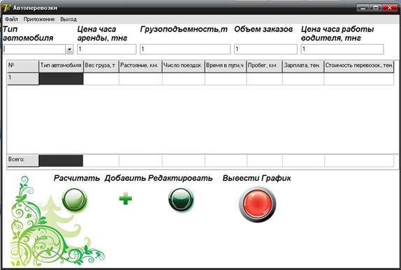401x270 pixels.
Task: Click the red Вывести График button
Action: [257, 204]
